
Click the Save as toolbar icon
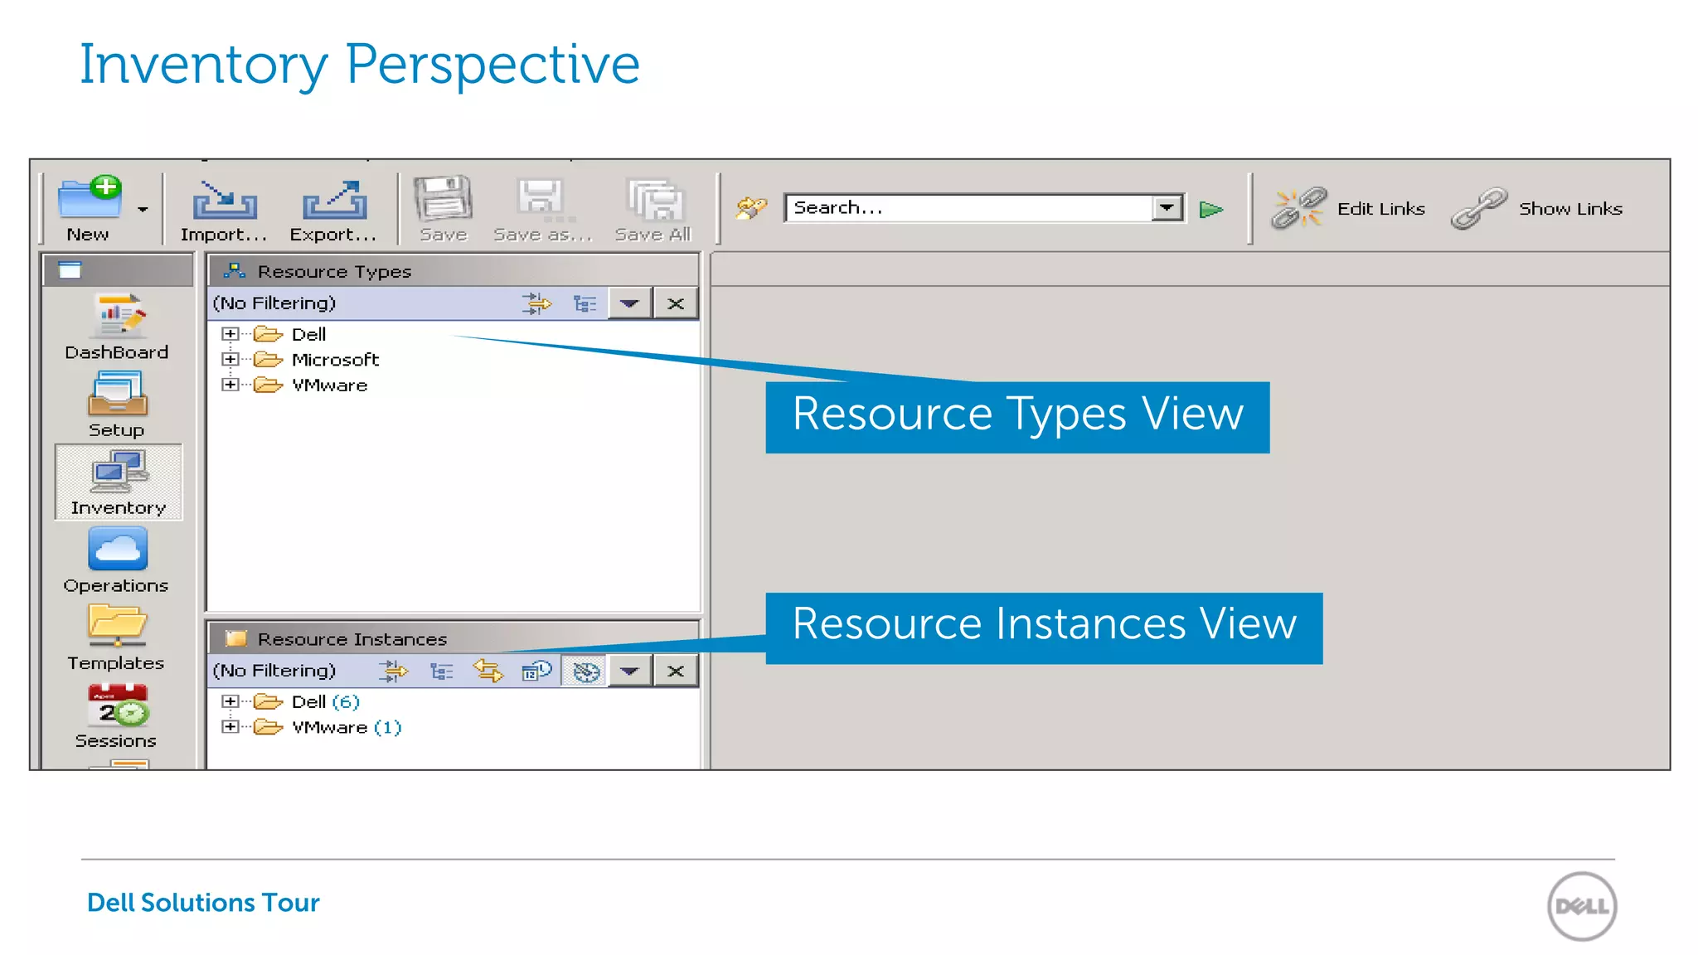[x=543, y=199]
